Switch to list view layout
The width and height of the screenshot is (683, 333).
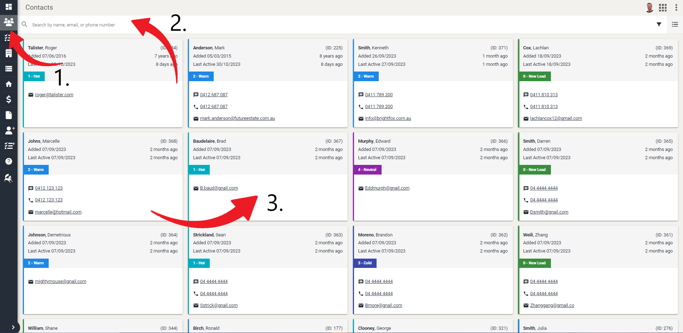point(675,24)
